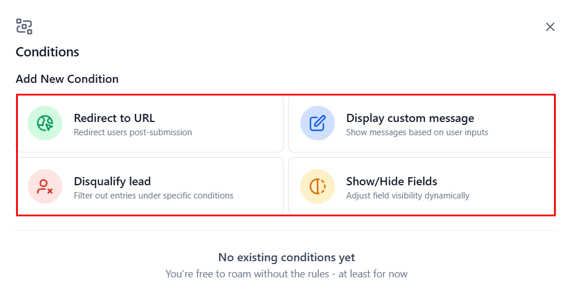
Task: Click the horizontal divider below condition cards
Action: pyautogui.click(x=287, y=230)
